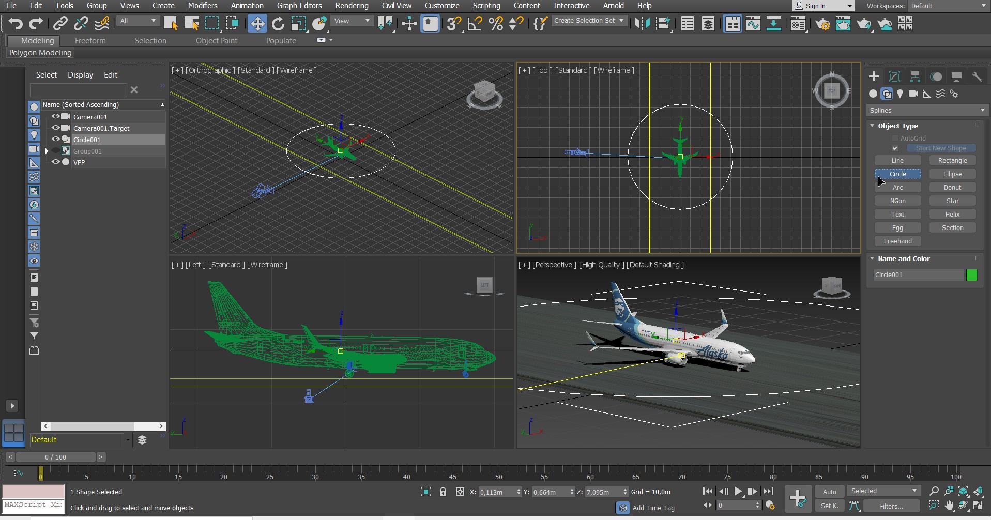The height and width of the screenshot is (520, 991).
Task: Toggle the selection lock padlock icon
Action: tap(443, 492)
